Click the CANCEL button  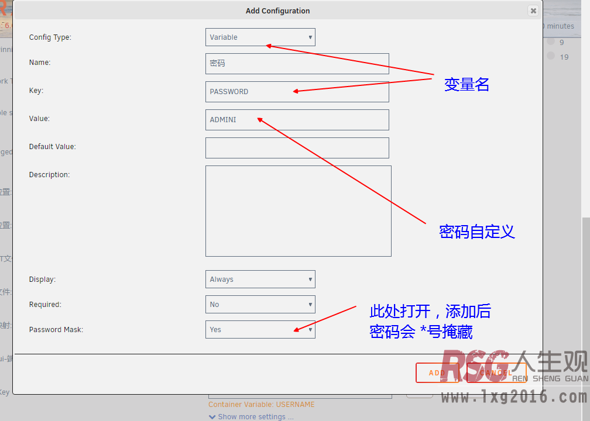[x=496, y=373]
